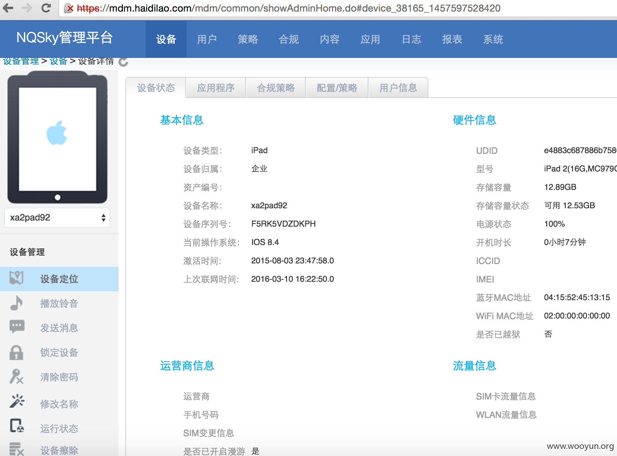
Task: Open the 合规 top navigation tab
Action: (289, 39)
